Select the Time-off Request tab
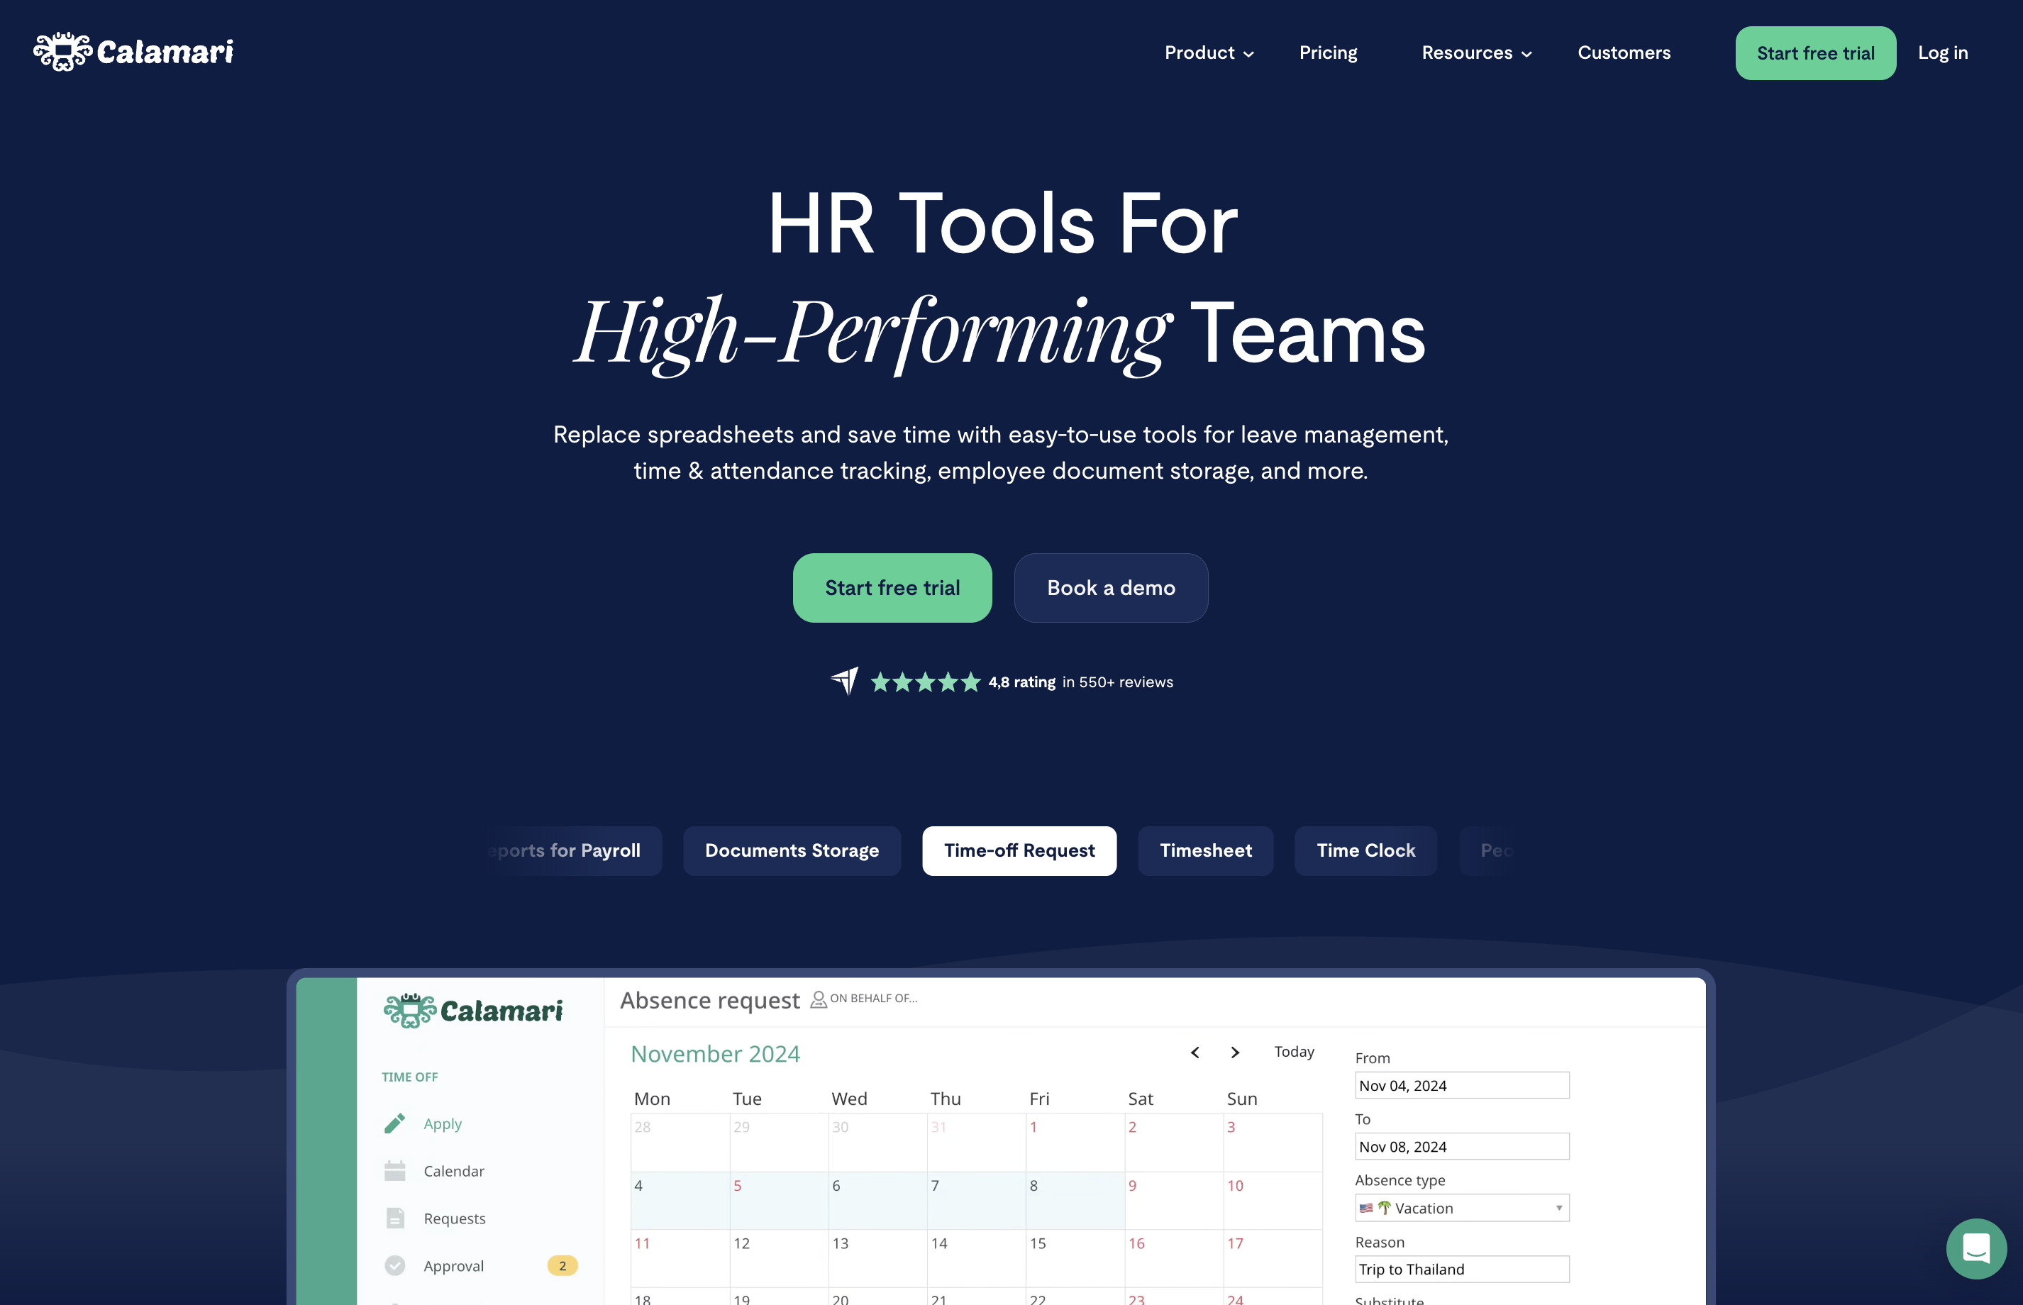Viewport: 2023px width, 1305px height. (1019, 850)
